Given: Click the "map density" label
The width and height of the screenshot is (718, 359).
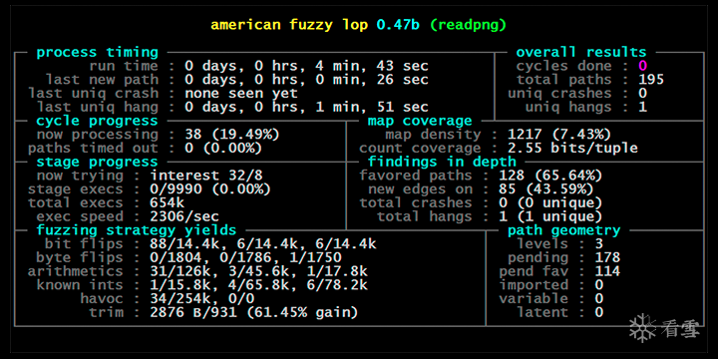Looking at the screenshot, I should coord(433,135).
